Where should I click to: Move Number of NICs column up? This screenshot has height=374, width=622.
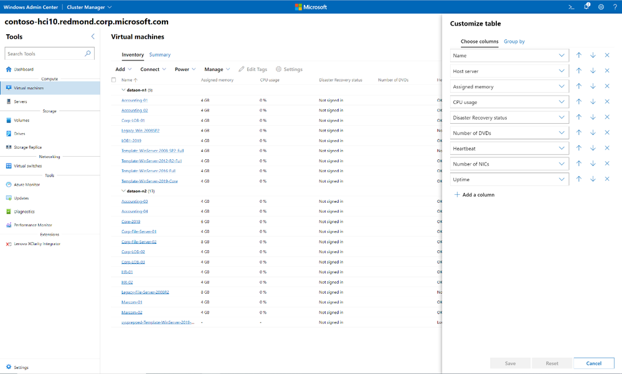579,164
